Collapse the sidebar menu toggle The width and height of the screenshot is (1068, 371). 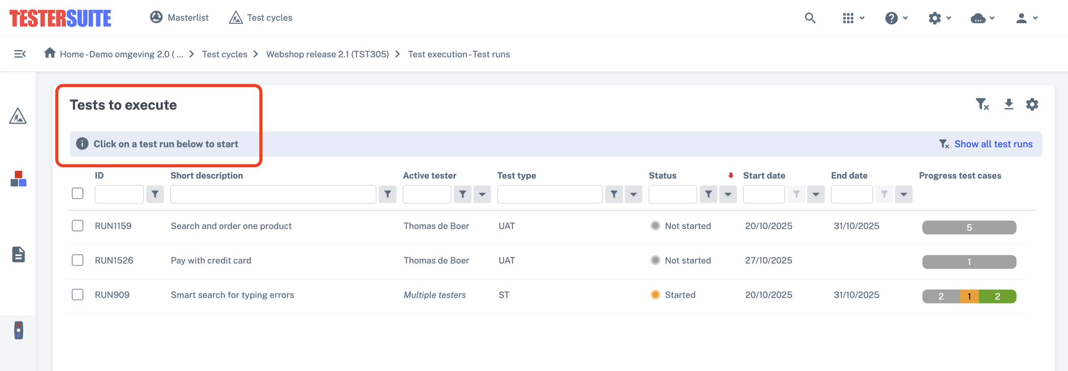click(x=20, y=54)
